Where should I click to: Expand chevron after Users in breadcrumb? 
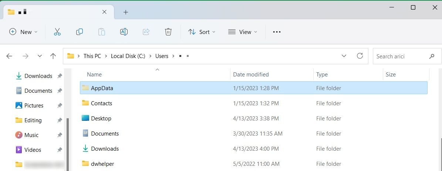(x=173, y=56)
